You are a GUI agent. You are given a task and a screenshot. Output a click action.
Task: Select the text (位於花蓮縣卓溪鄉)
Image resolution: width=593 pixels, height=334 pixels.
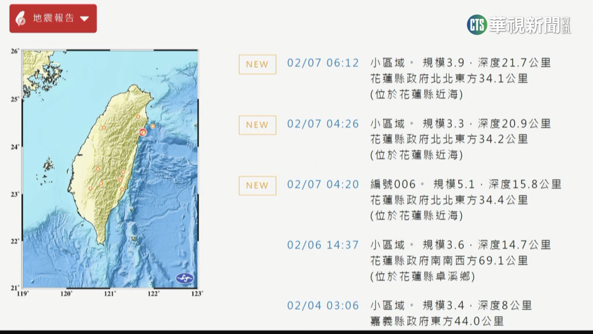coord(422,276)
